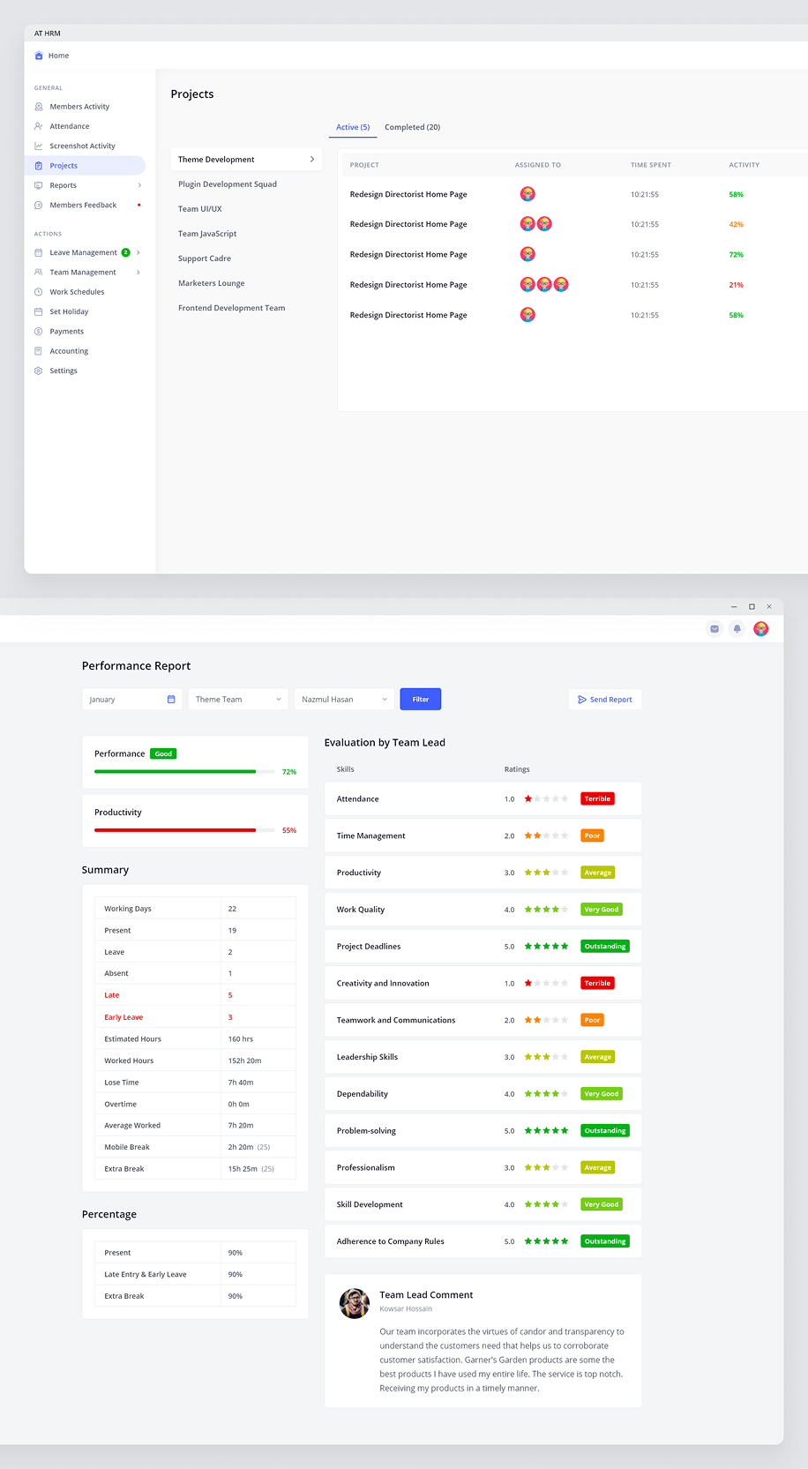Image resolution: width=808 pixels, height=1469 pixels.
Task: Click the 21% activity value
Action: pos(736,285)
